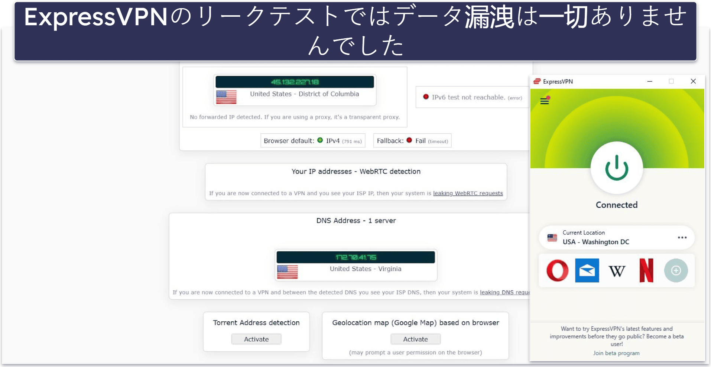The height and width of the screenshot is (367, 711).
Task: Minimize the ExpressVPN window
Action: point(650,81)
